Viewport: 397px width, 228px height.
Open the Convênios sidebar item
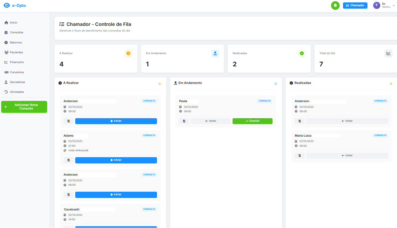[17, 72]
